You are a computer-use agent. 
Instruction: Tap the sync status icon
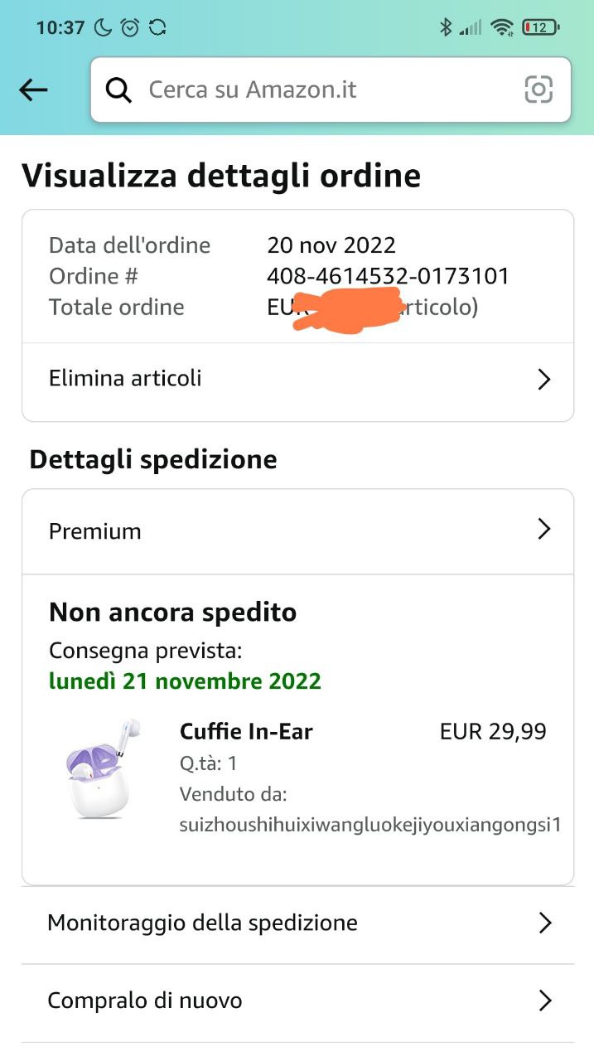pos(157,27)
